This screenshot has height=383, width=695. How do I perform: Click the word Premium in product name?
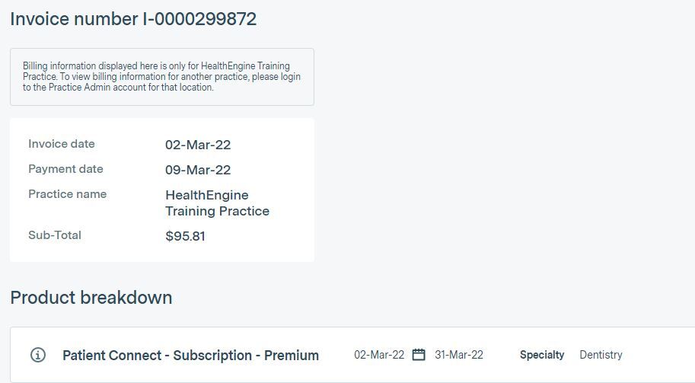tap(292, 356)
